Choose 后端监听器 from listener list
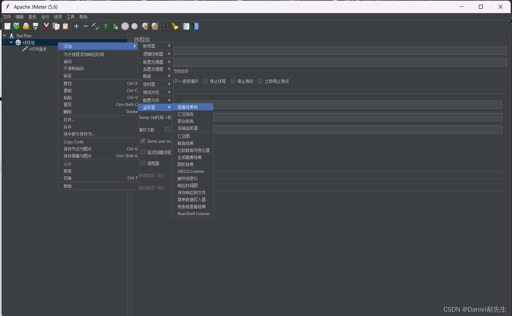The width and height of the screenshot is (512, 316). pos(193,128)
